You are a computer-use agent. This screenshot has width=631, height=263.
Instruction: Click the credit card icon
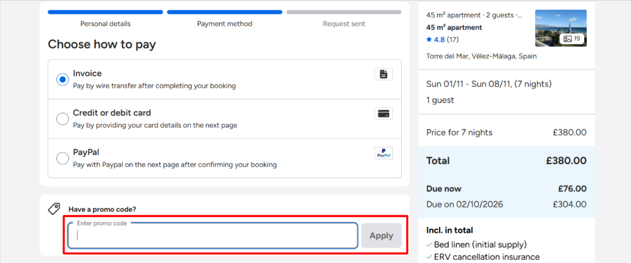pyautogui.click(x=383, y=114)
